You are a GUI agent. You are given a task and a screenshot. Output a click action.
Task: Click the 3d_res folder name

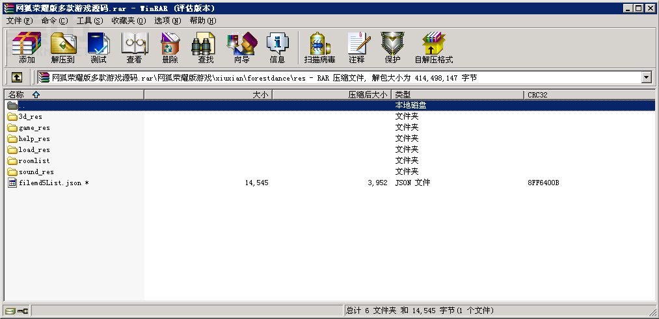[x=31, y=117]
